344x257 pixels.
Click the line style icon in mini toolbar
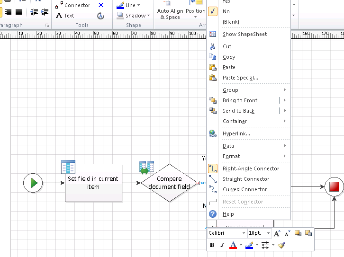click(265, 245)
